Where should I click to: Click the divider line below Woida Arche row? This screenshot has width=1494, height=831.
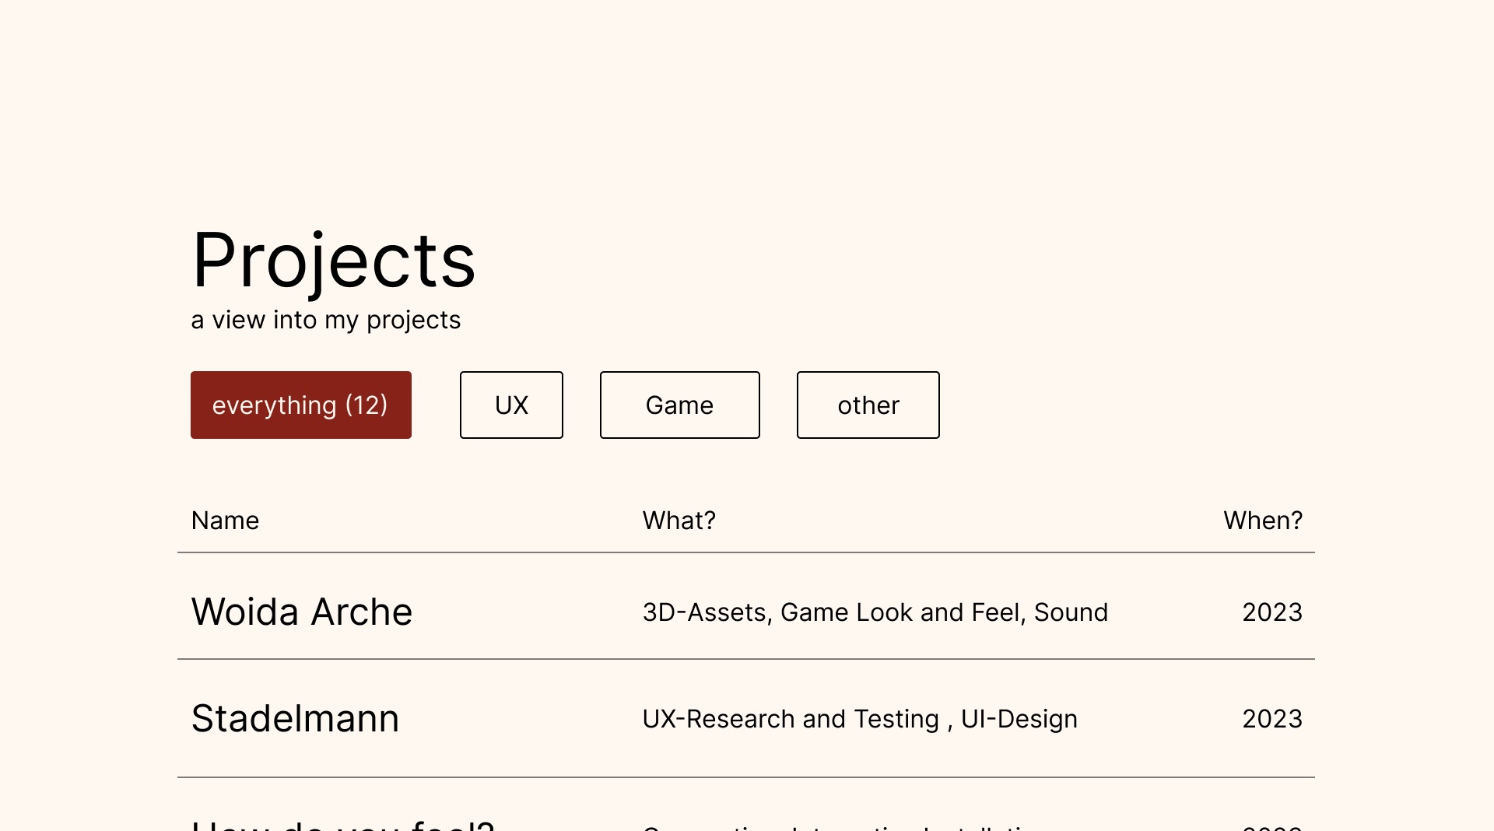point(745,659)
